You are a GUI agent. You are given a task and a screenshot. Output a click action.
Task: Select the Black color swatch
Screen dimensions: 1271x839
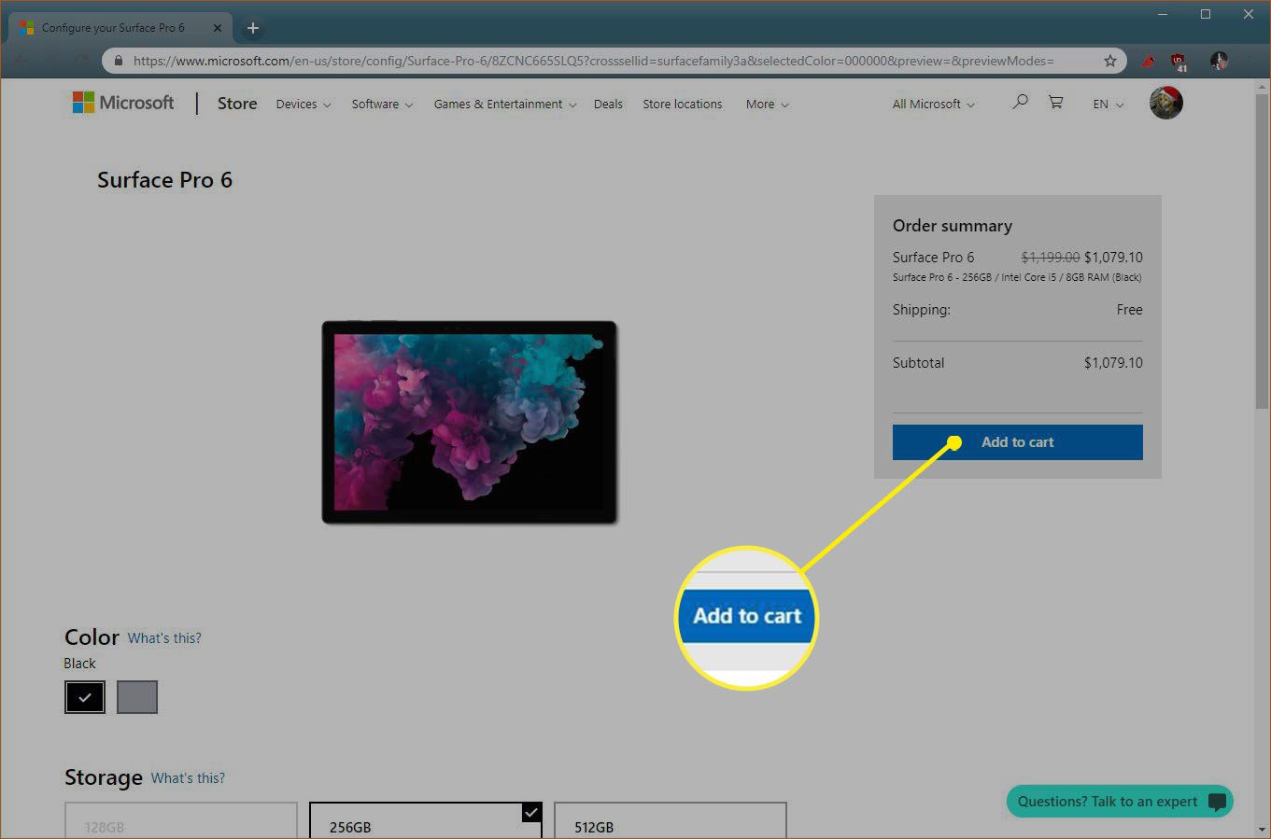pyautogui.click(x=85, y=697)
